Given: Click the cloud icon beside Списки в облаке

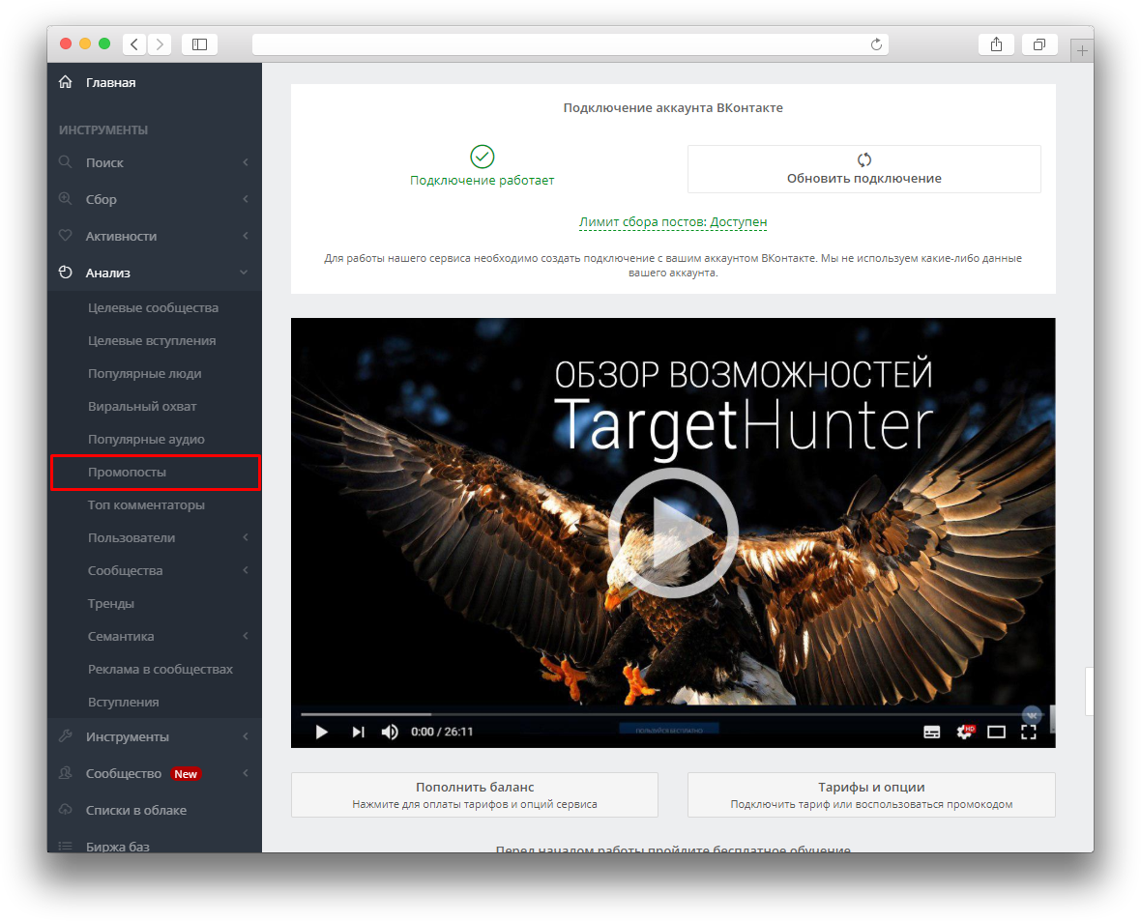Looking at the screenshot, I should 66,809.
